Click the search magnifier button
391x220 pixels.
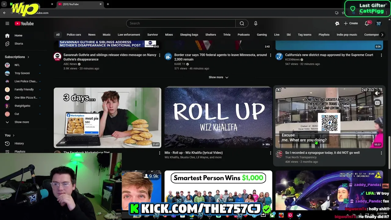[x=242, y=24]
